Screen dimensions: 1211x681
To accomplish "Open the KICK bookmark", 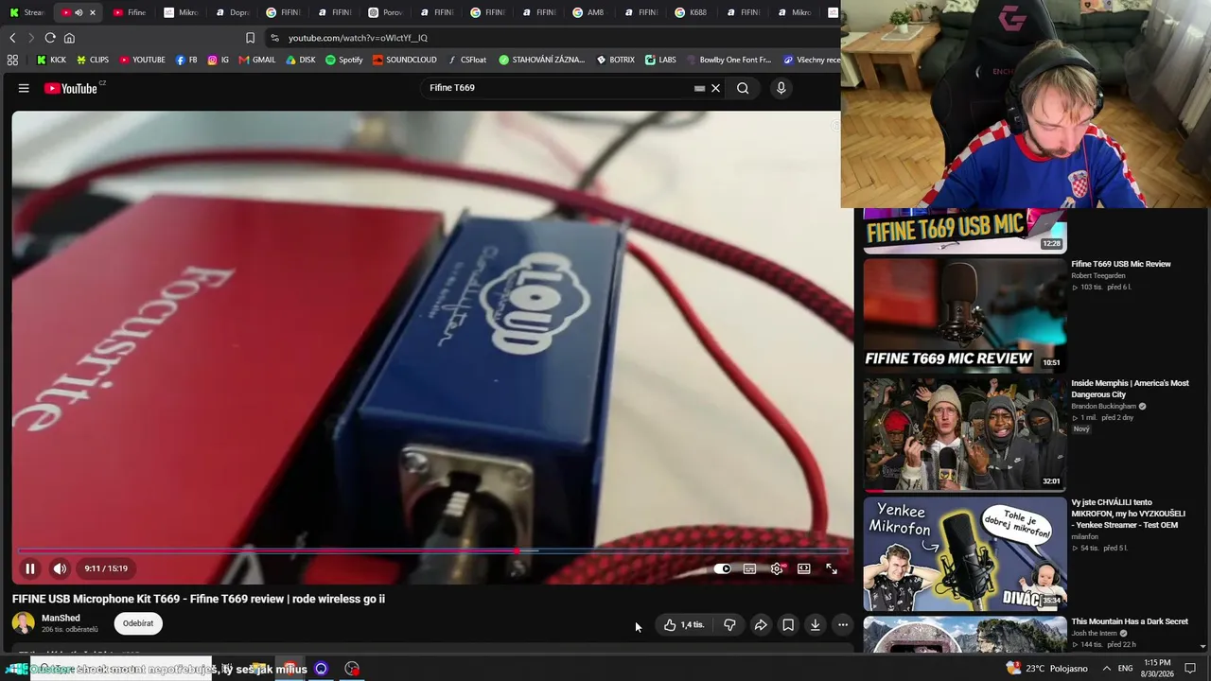I will coord(51,60).
